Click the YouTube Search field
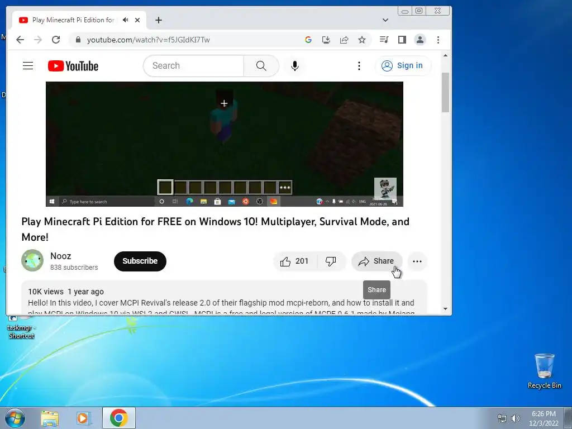This screenshot has width=572, height=429. tap(193, 66)
